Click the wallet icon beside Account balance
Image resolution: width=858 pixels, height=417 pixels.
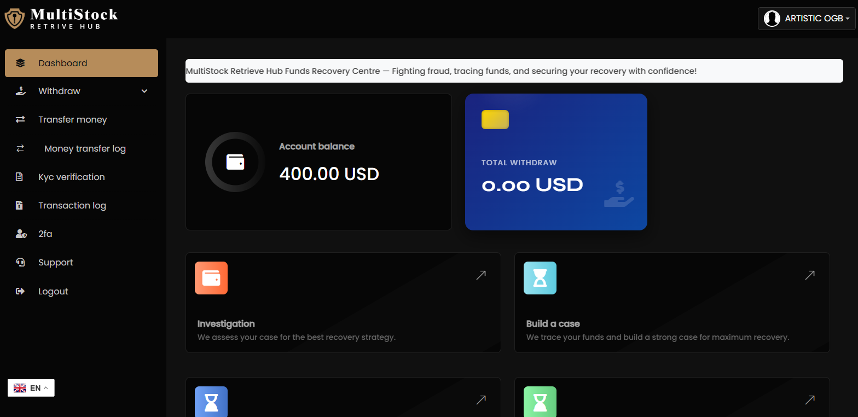point(235,162)
